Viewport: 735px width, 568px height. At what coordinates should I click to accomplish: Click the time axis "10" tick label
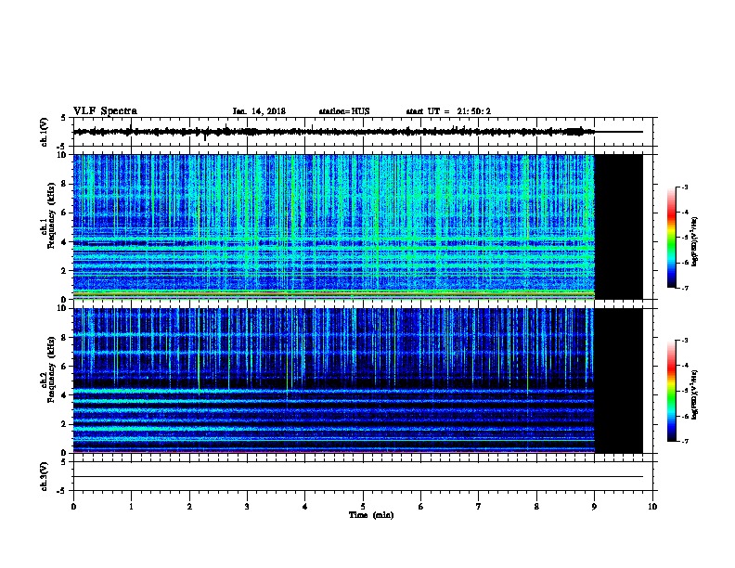pos(652,507)
